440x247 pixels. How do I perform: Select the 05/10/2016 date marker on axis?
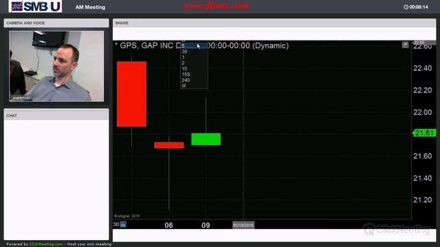pos(243,225)
